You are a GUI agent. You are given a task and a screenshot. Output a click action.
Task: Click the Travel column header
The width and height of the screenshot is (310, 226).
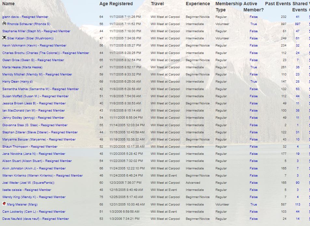157,4
